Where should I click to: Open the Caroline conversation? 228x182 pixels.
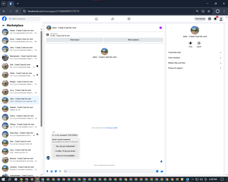[20, 168]
